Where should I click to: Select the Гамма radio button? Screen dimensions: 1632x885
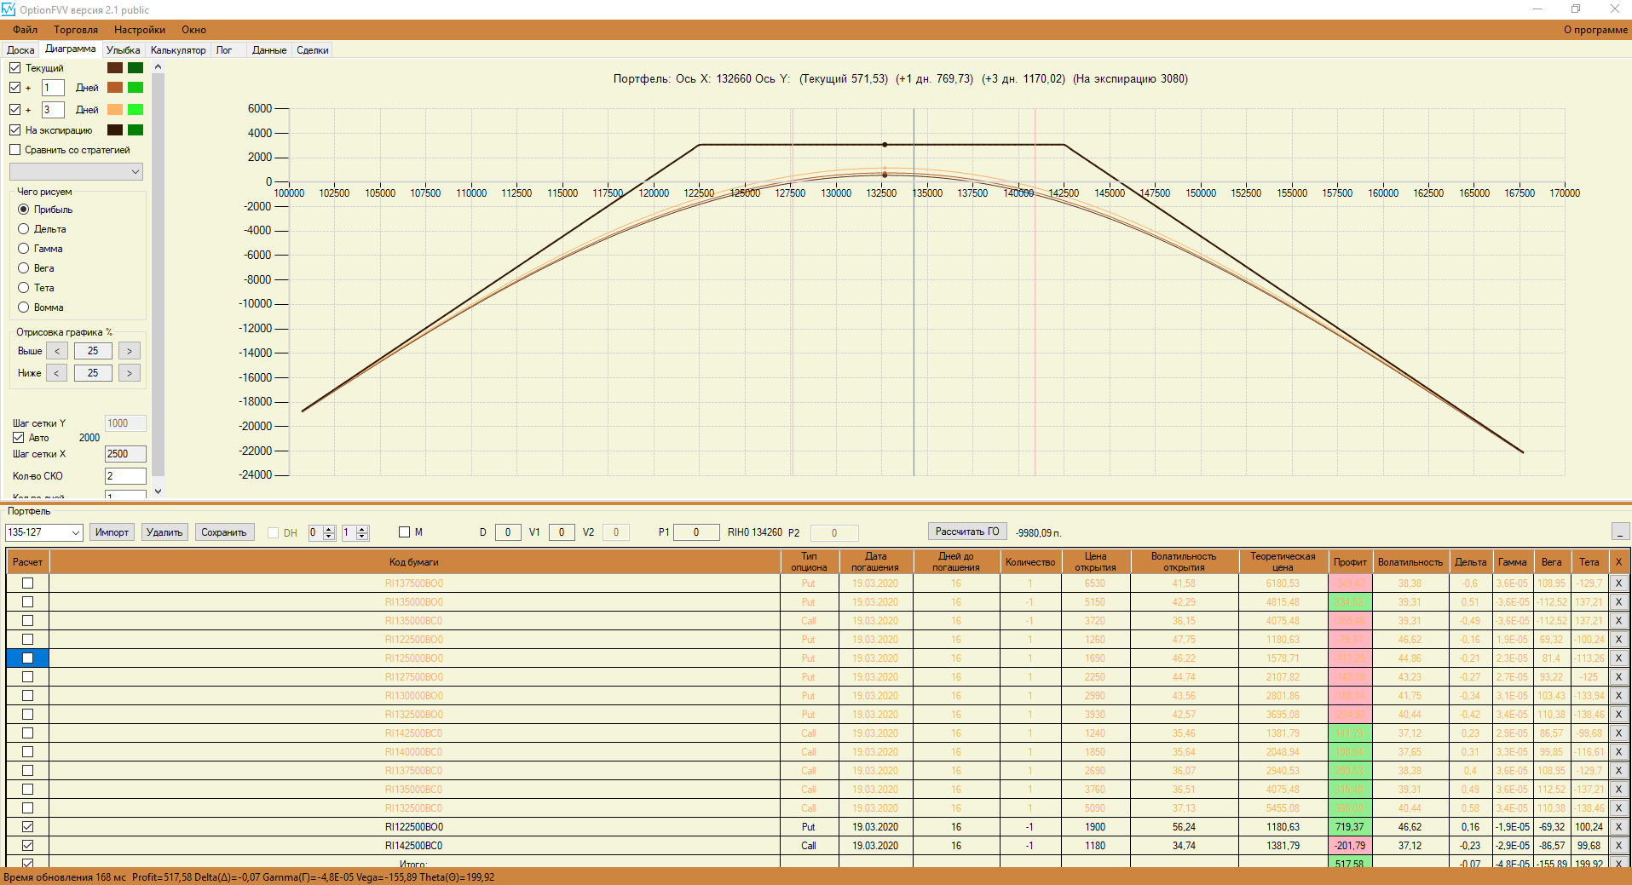tap(24, 249)
